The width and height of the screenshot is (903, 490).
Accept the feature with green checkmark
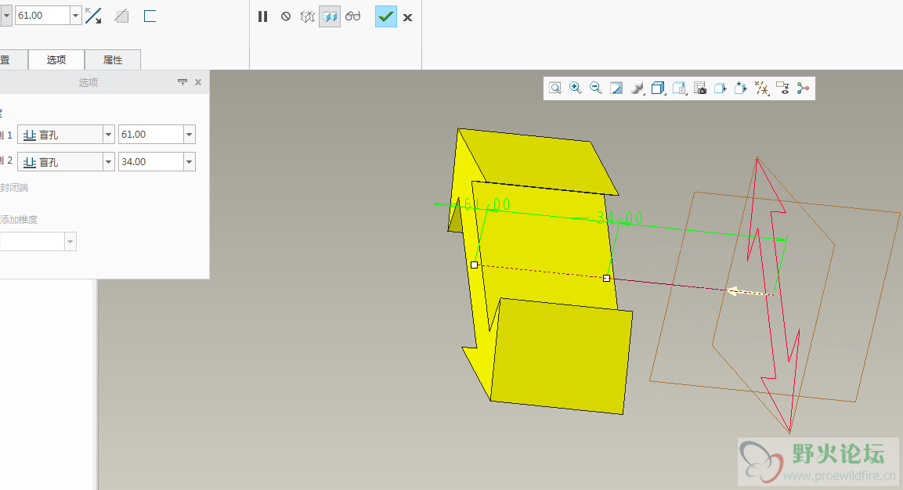[386, 16]
